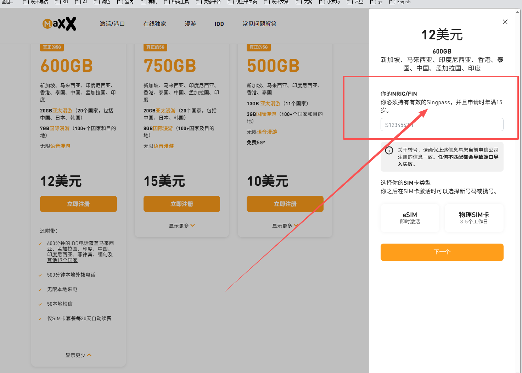Close the 12美元 signup side panel

tap(505, 22)
